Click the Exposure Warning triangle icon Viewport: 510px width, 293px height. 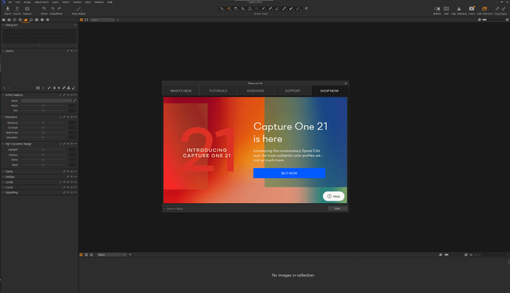[x=459, y=9]
